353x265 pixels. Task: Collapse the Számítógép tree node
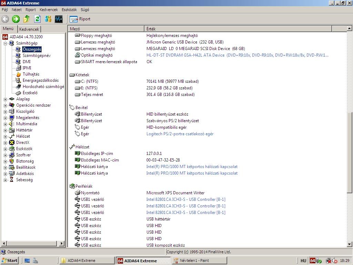6,43
